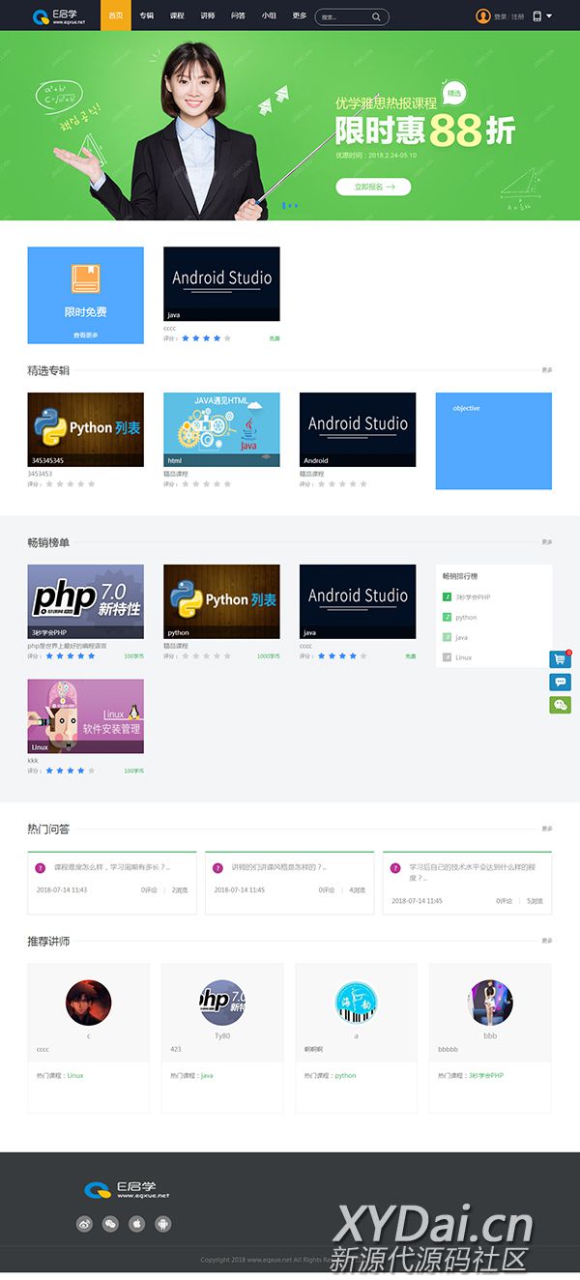Open the 讲师 navigation item
This screenshot has width=580, height=1280.
208,15
